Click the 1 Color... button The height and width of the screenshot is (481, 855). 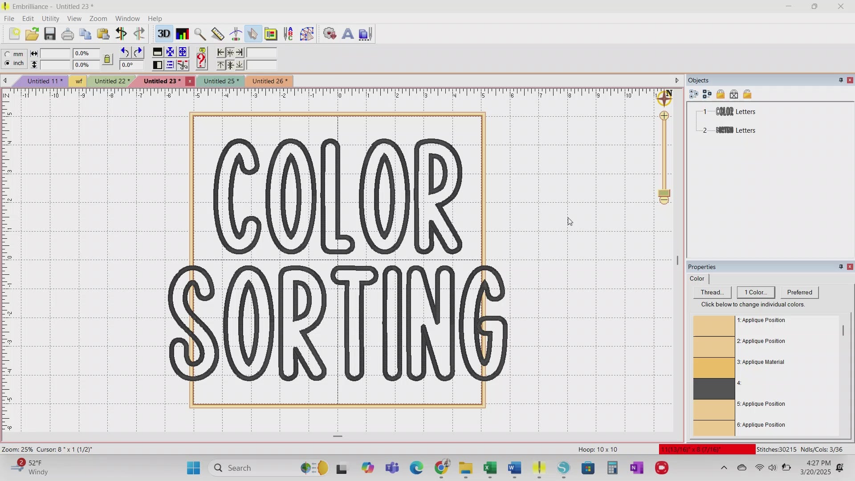coord(756,293)
